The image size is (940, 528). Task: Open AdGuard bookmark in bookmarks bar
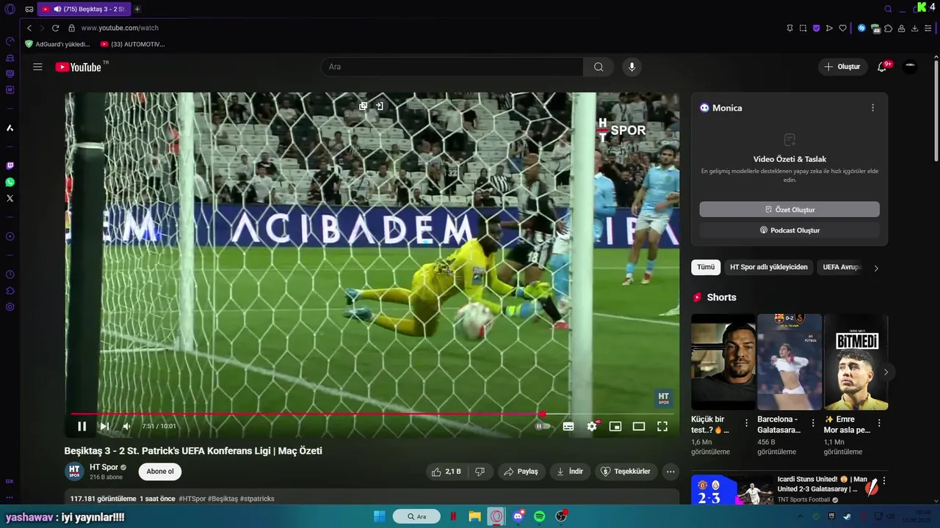58,44
